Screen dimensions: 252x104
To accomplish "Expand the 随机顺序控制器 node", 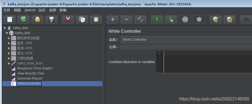I will click(9, 38).
